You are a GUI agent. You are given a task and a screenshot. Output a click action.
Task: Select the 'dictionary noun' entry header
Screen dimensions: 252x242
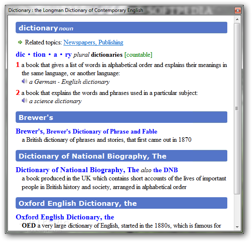coord(121,28)
